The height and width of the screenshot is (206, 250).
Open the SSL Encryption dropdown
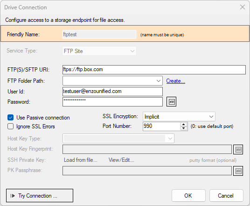179,117
